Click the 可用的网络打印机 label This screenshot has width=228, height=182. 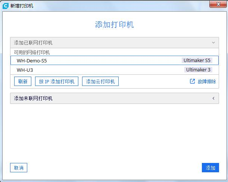(32, 52)
